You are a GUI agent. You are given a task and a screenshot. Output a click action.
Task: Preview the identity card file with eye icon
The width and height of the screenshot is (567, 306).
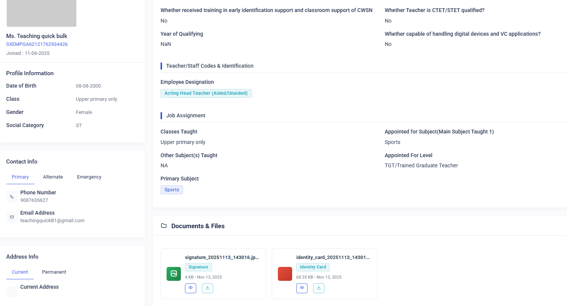pos(302,288)
